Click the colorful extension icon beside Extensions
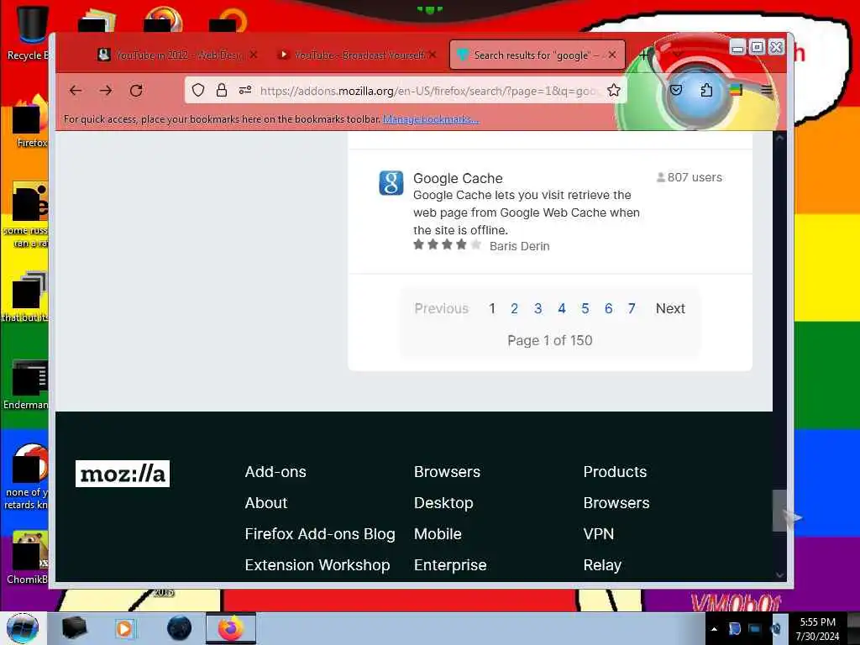The height and width of the screenshot is (645, 860). (x=736, y=90)
